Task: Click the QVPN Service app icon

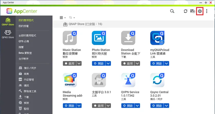Action: (128, 80)
